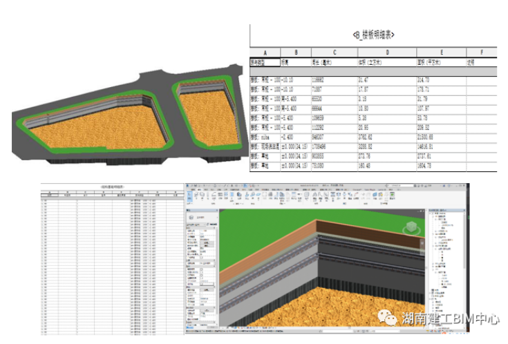The height and width of the screenshot is (344, 508).
Task: Click the 周长 (毫米) header cell
Action: click(x=335, y=62)
